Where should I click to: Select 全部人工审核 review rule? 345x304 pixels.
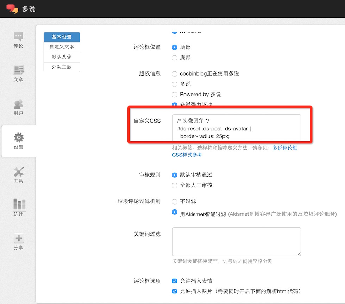coord(175,186)
